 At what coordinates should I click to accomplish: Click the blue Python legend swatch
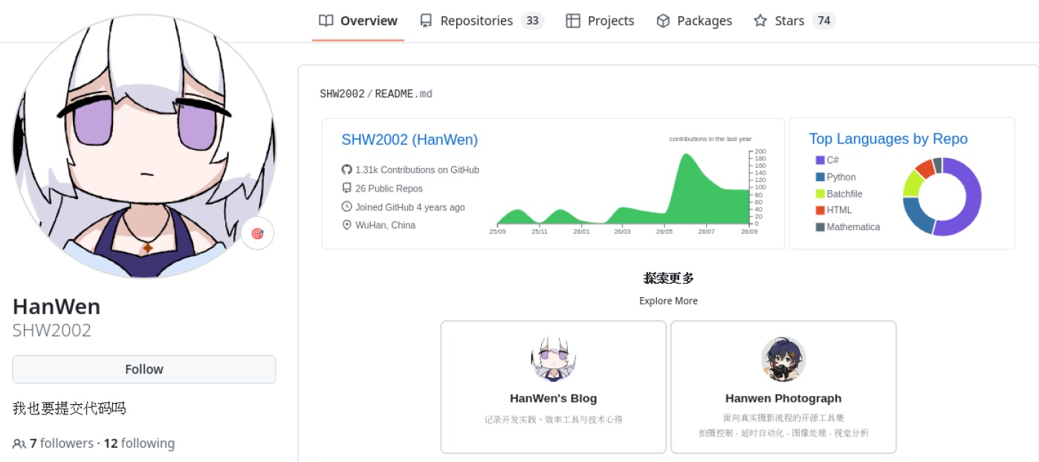[x=820, y=177]
